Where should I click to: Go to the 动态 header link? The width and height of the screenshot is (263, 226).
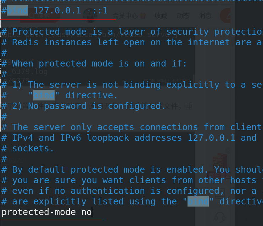[183, 16]
